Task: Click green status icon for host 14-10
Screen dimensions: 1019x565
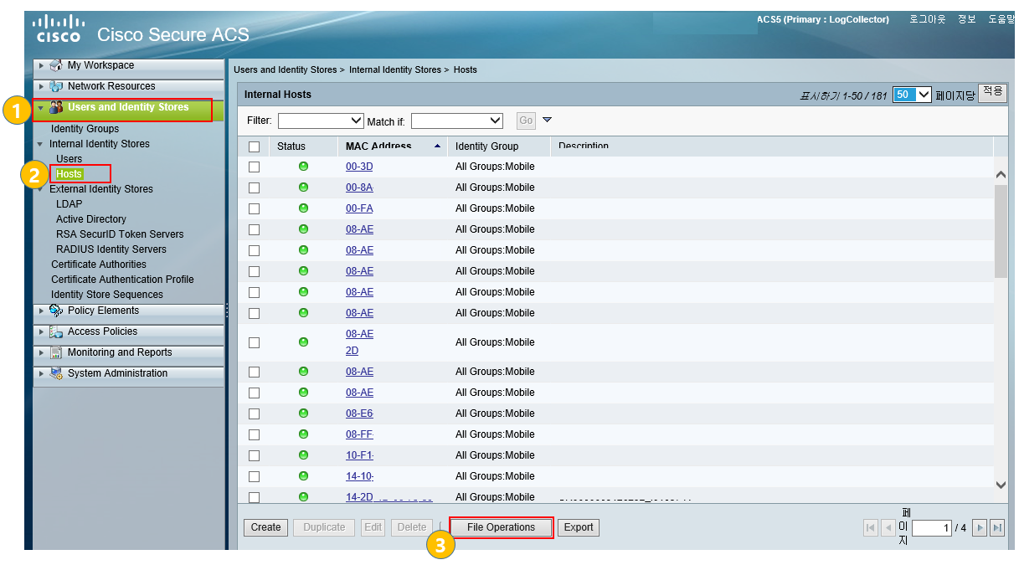Action: click(303, 476)
